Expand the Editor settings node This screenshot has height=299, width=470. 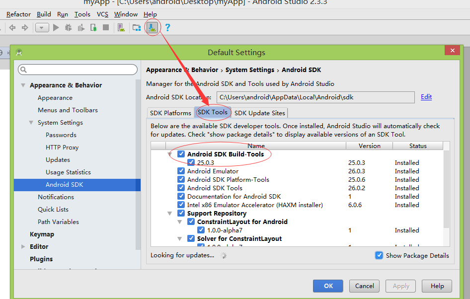(x=23, y=246)
